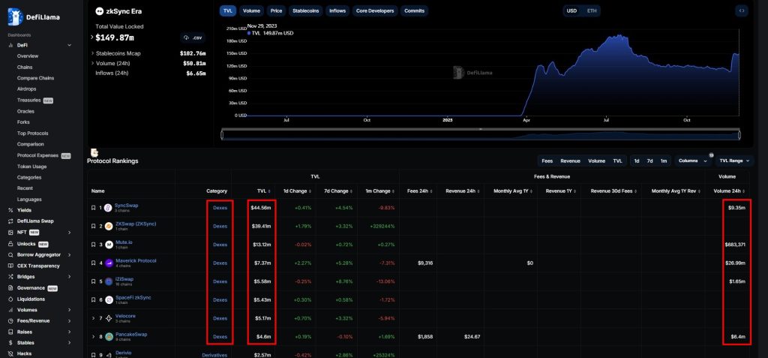
Task: Switch chart denomination to ETH
Action: pos(592,11)
